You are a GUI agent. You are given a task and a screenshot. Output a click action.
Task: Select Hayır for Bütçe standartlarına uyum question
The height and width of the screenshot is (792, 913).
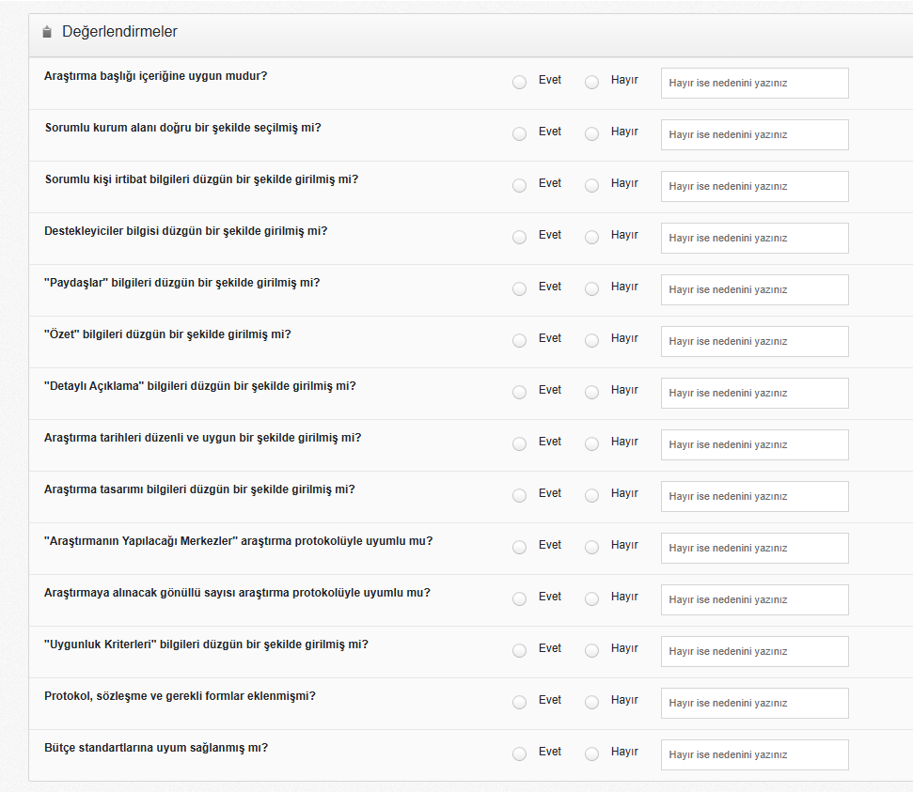pyautogui.click(x=591, y=754)
